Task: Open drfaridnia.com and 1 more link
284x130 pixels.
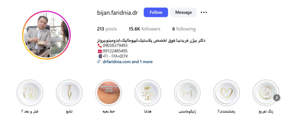Action: click(128, 62)
